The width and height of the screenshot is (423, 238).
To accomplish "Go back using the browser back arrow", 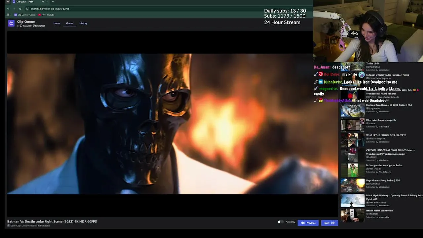I will tap(8, 9).
